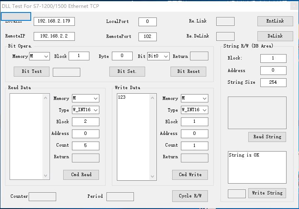Screen dimensions: 299x209
Task: Close the DLL Test window
Action: pos(294,6)
